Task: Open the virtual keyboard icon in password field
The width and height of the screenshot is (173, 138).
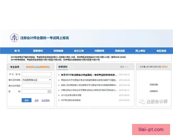Action: tap(49, 91)
